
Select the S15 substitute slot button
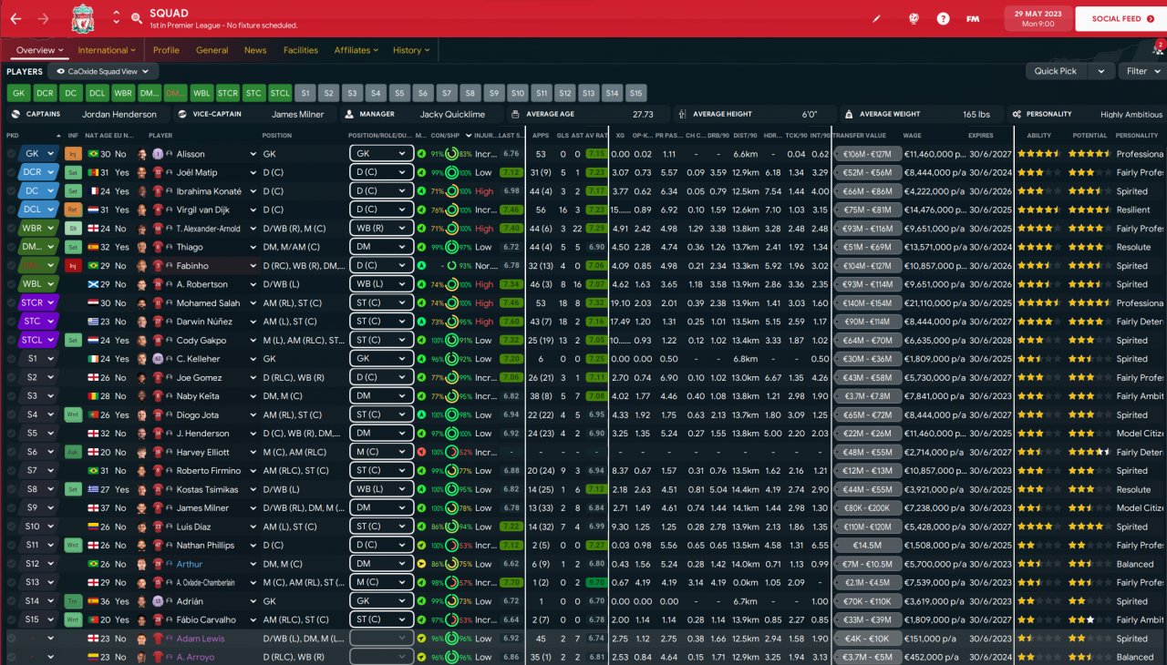(636, 93)
